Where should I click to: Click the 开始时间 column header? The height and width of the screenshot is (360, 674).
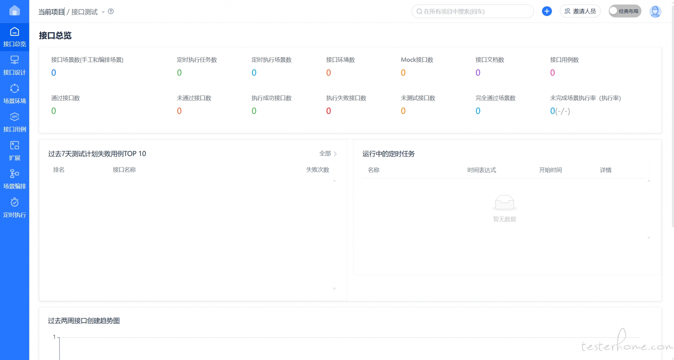[550, 170]
